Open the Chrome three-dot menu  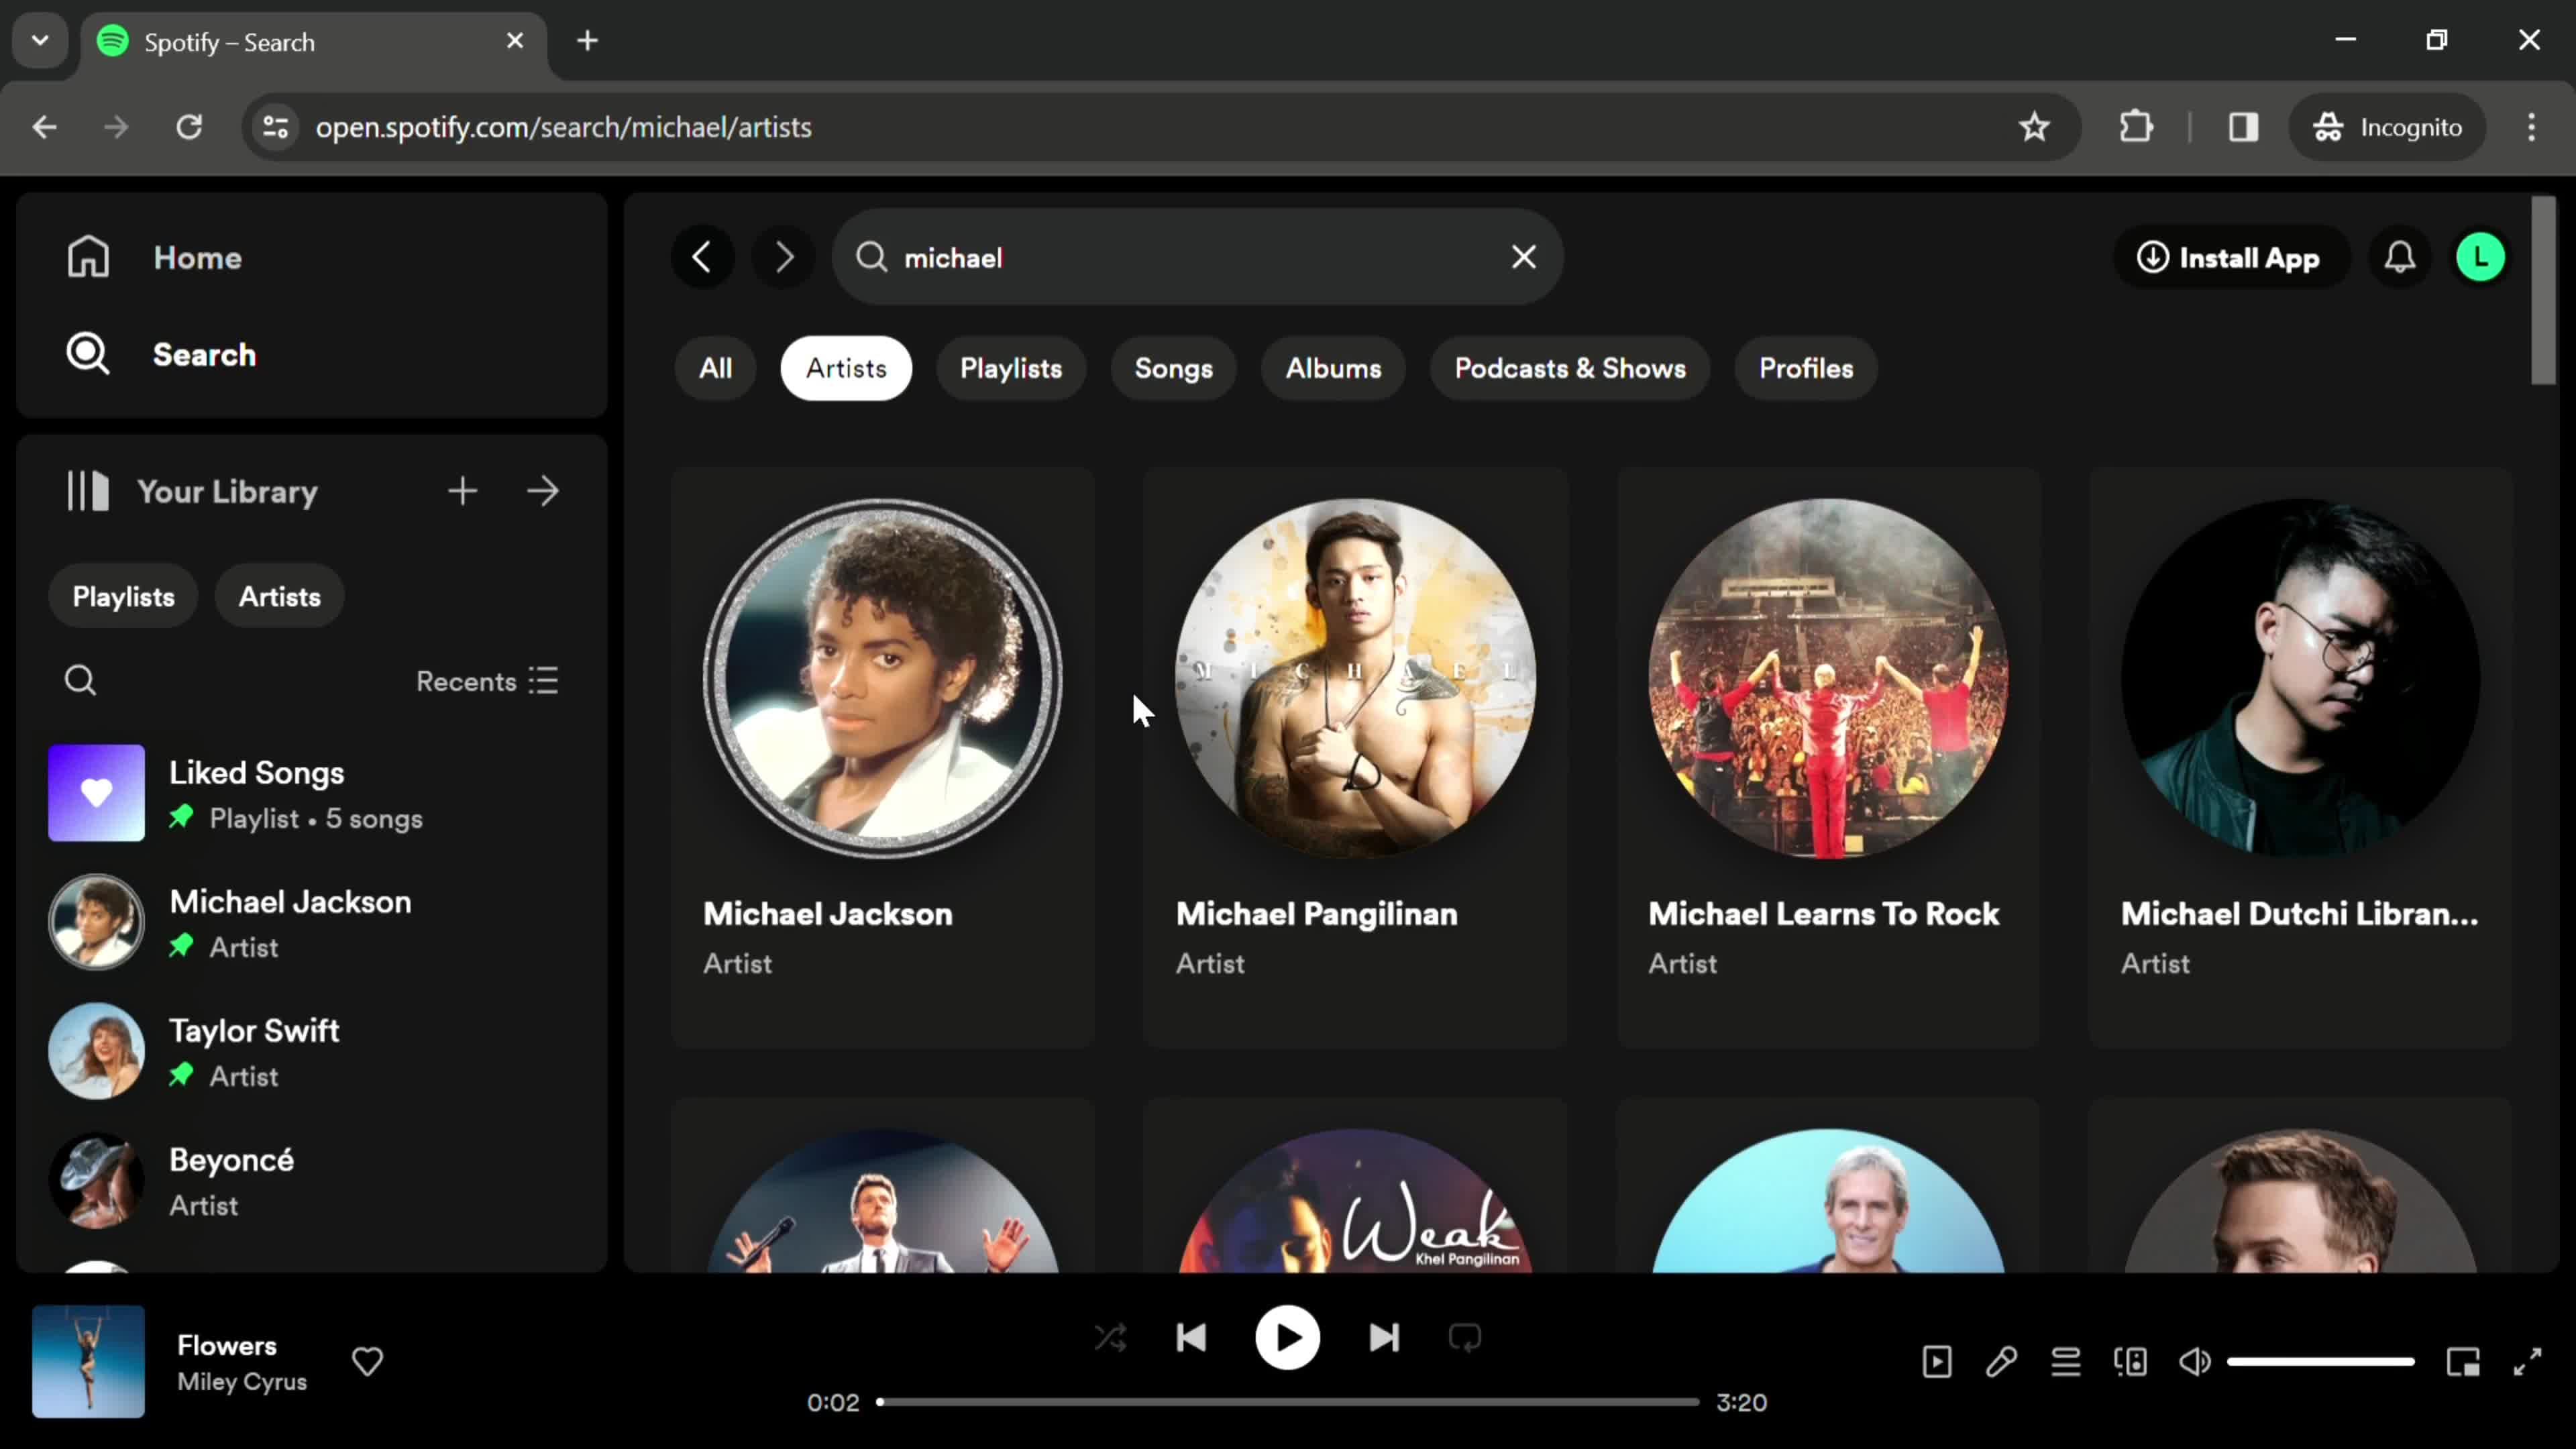tap(2531, 127)
